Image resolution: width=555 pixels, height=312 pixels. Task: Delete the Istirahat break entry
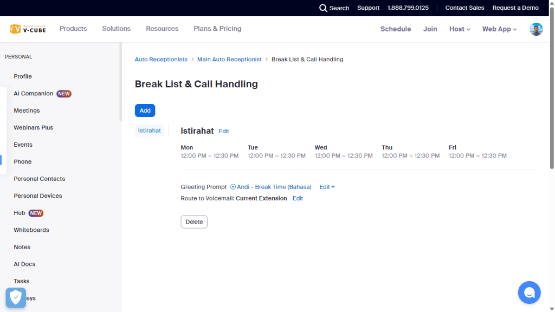click(193, 222)
